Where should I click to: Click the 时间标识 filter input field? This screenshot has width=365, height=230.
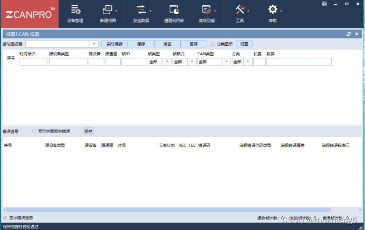[x=34, y=62]
